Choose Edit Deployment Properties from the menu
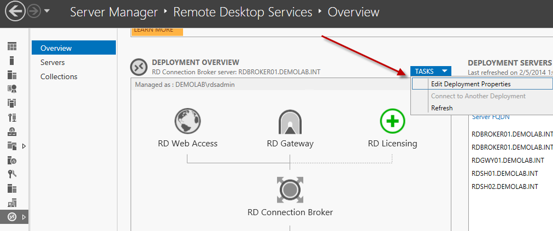This screenshot has height=231, width=553. click(470, 84)
